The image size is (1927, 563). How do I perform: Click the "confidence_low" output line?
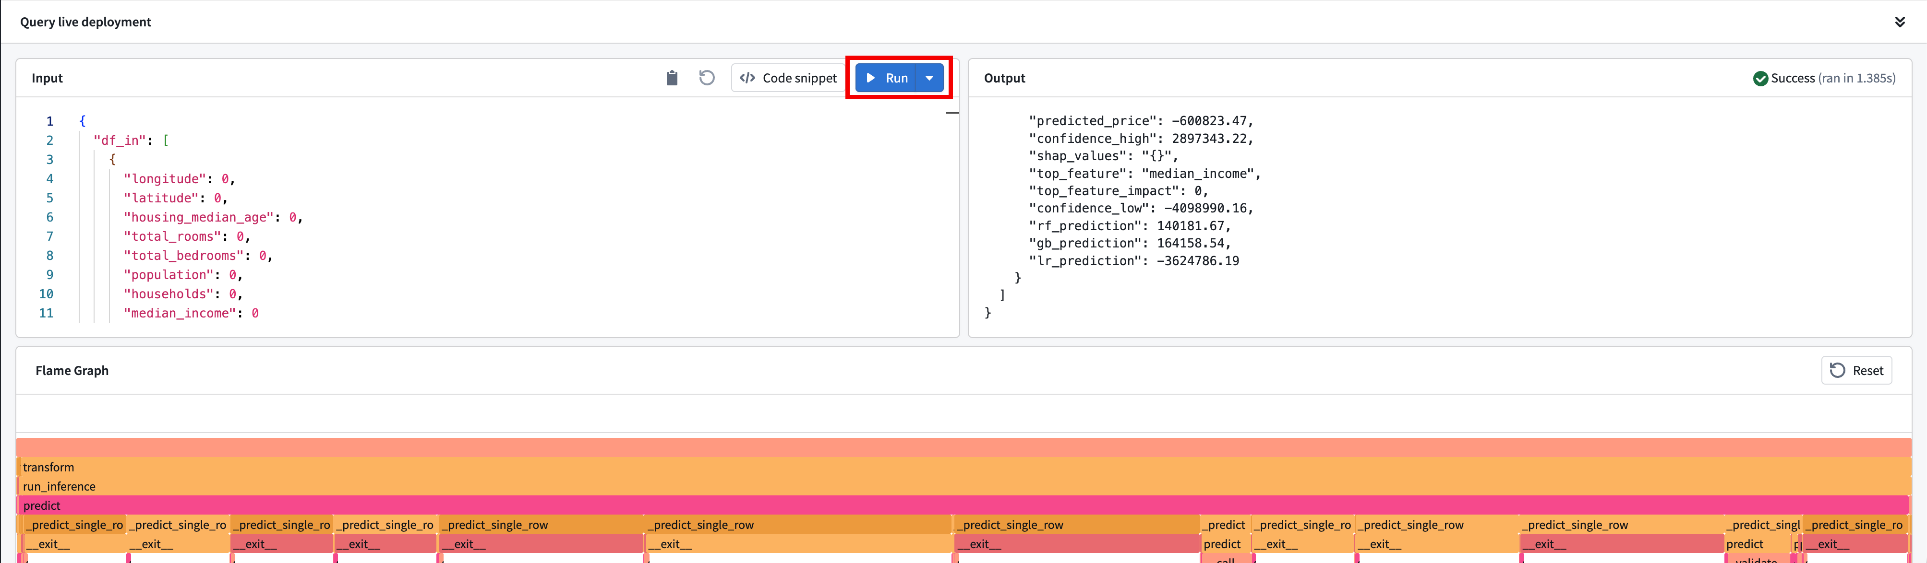point(1141,209)
